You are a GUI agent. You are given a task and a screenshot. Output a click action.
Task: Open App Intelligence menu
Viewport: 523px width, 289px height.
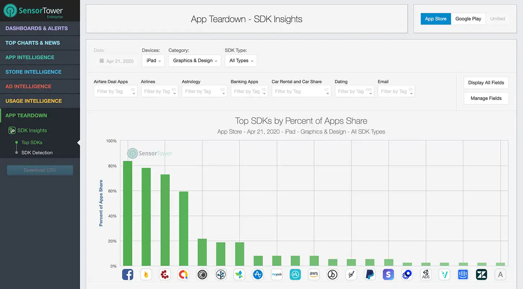[x=40, y=58]
